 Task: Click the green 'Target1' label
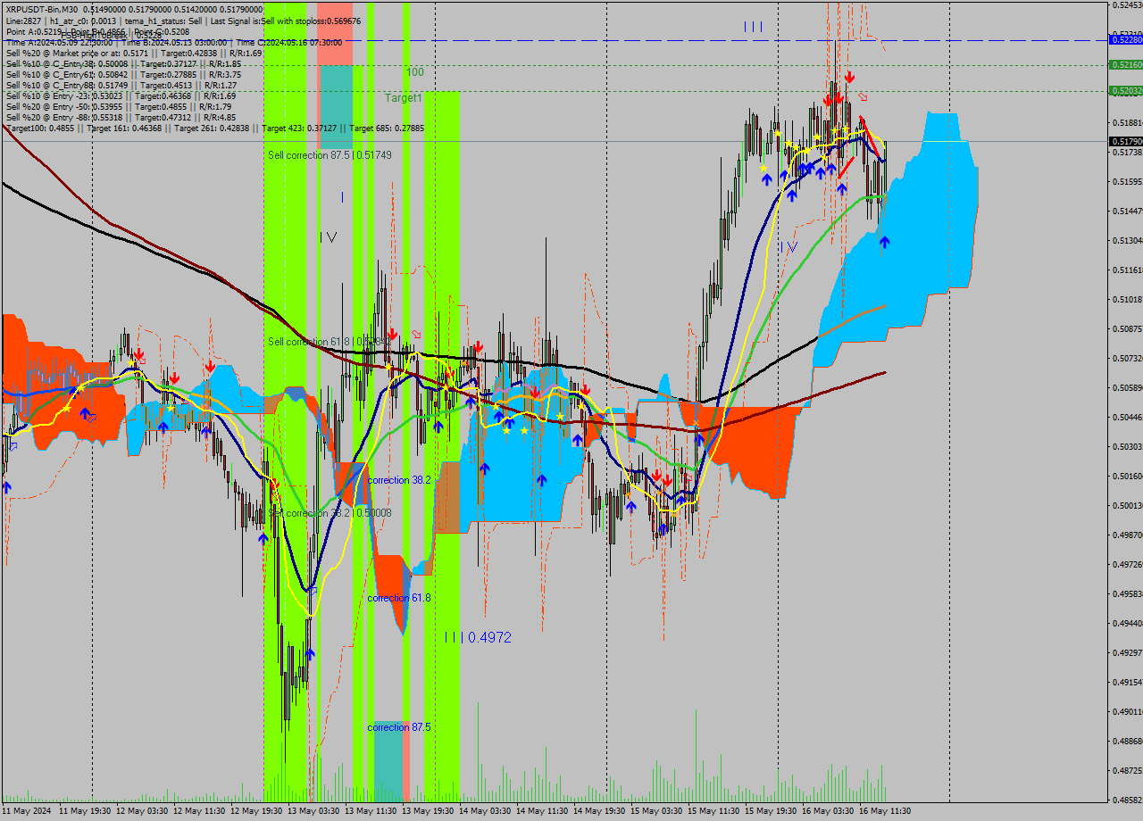(404, 98)
